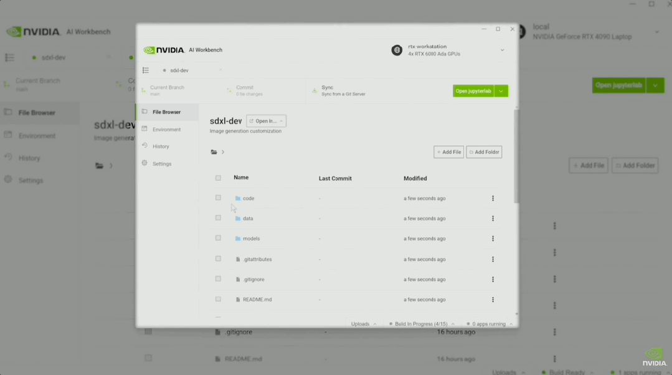This screenshot has height=375, width=672.
Task: Open the three-dot menu for .gitignore in the background window
Action: [554, 332]
